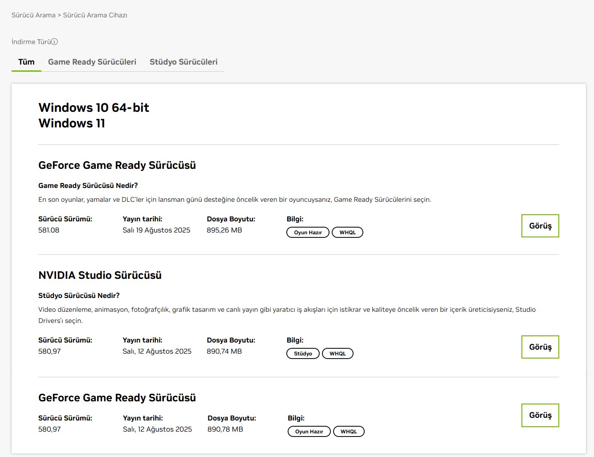Click Görüş for driver version 581.08

tap(540, 226)
